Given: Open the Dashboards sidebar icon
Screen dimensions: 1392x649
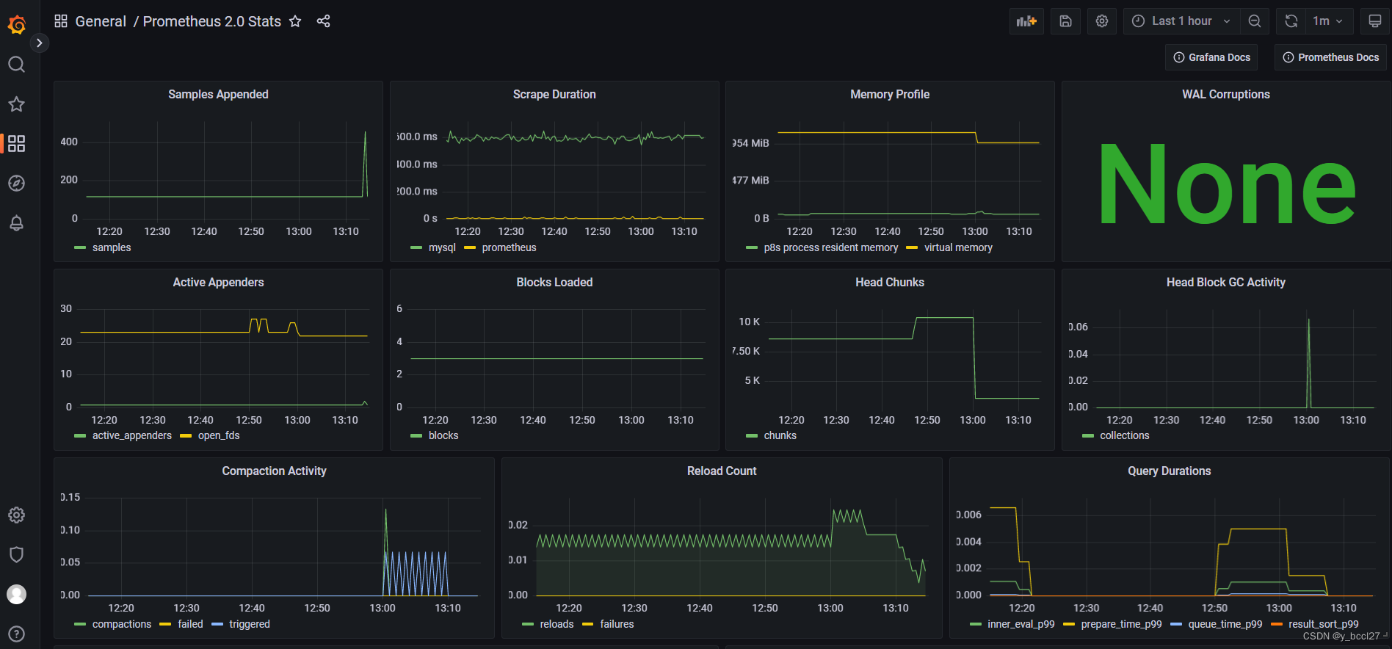Looking at the screenshot, I should point(16,143).
